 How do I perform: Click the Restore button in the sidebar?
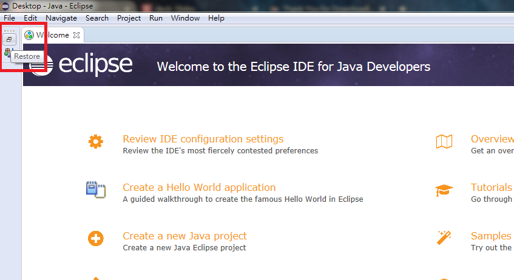tap(9, 39)
